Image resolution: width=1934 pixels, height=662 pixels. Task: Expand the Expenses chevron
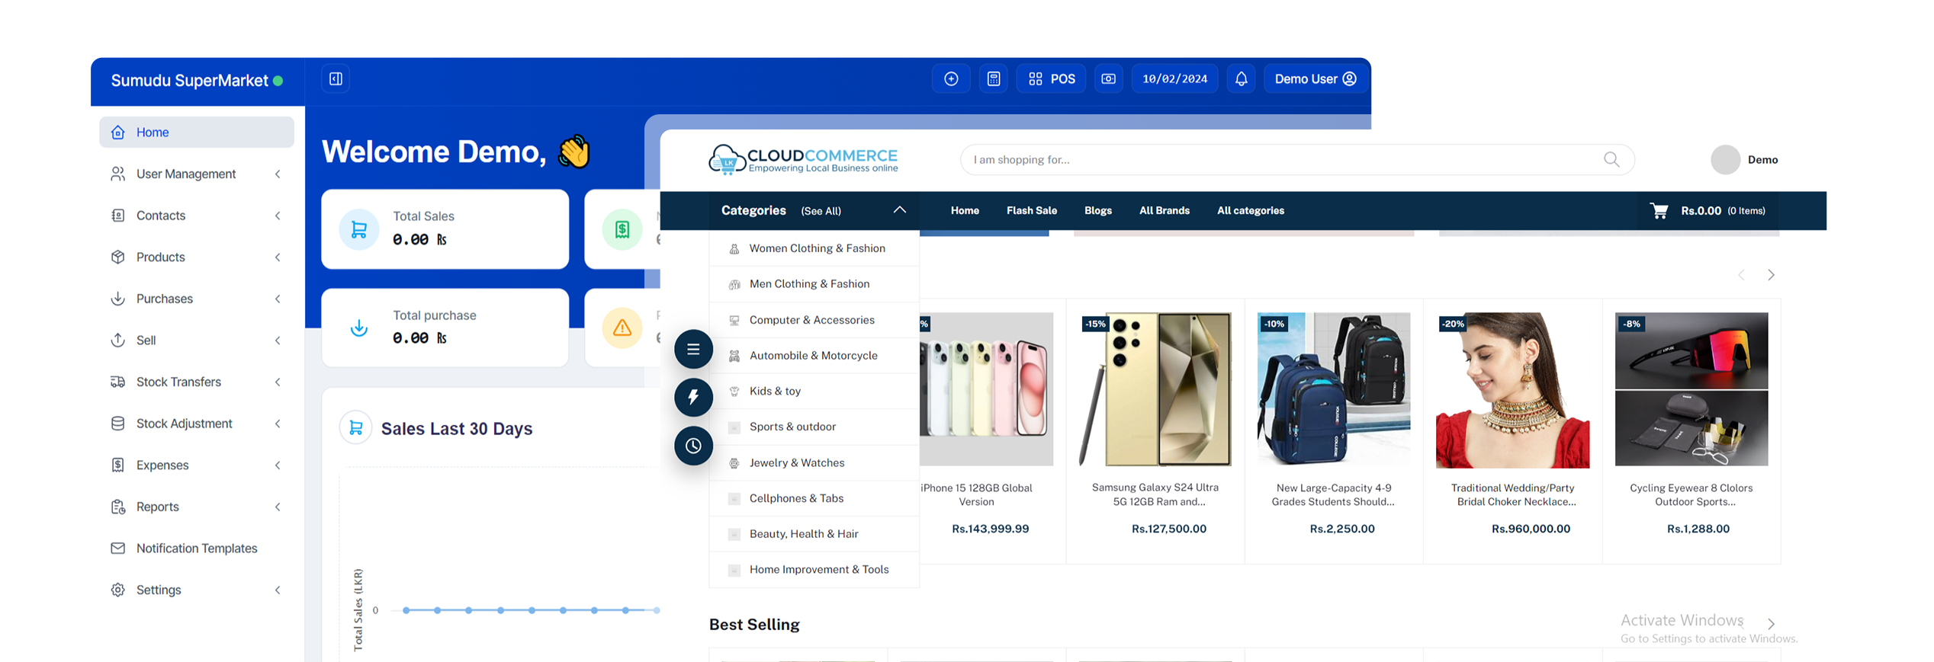pyautogui.click(x=278, y=465)
